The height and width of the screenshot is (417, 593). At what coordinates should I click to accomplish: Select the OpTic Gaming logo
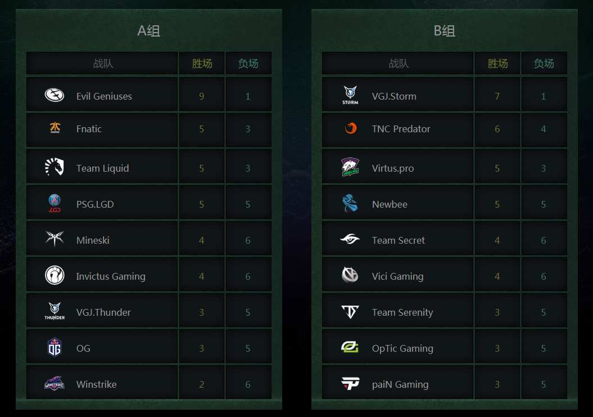click(350, 347)
